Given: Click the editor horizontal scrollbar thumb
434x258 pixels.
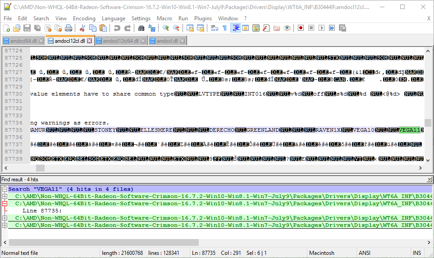Looking at the screenshot, I should [x=40, y=168].
